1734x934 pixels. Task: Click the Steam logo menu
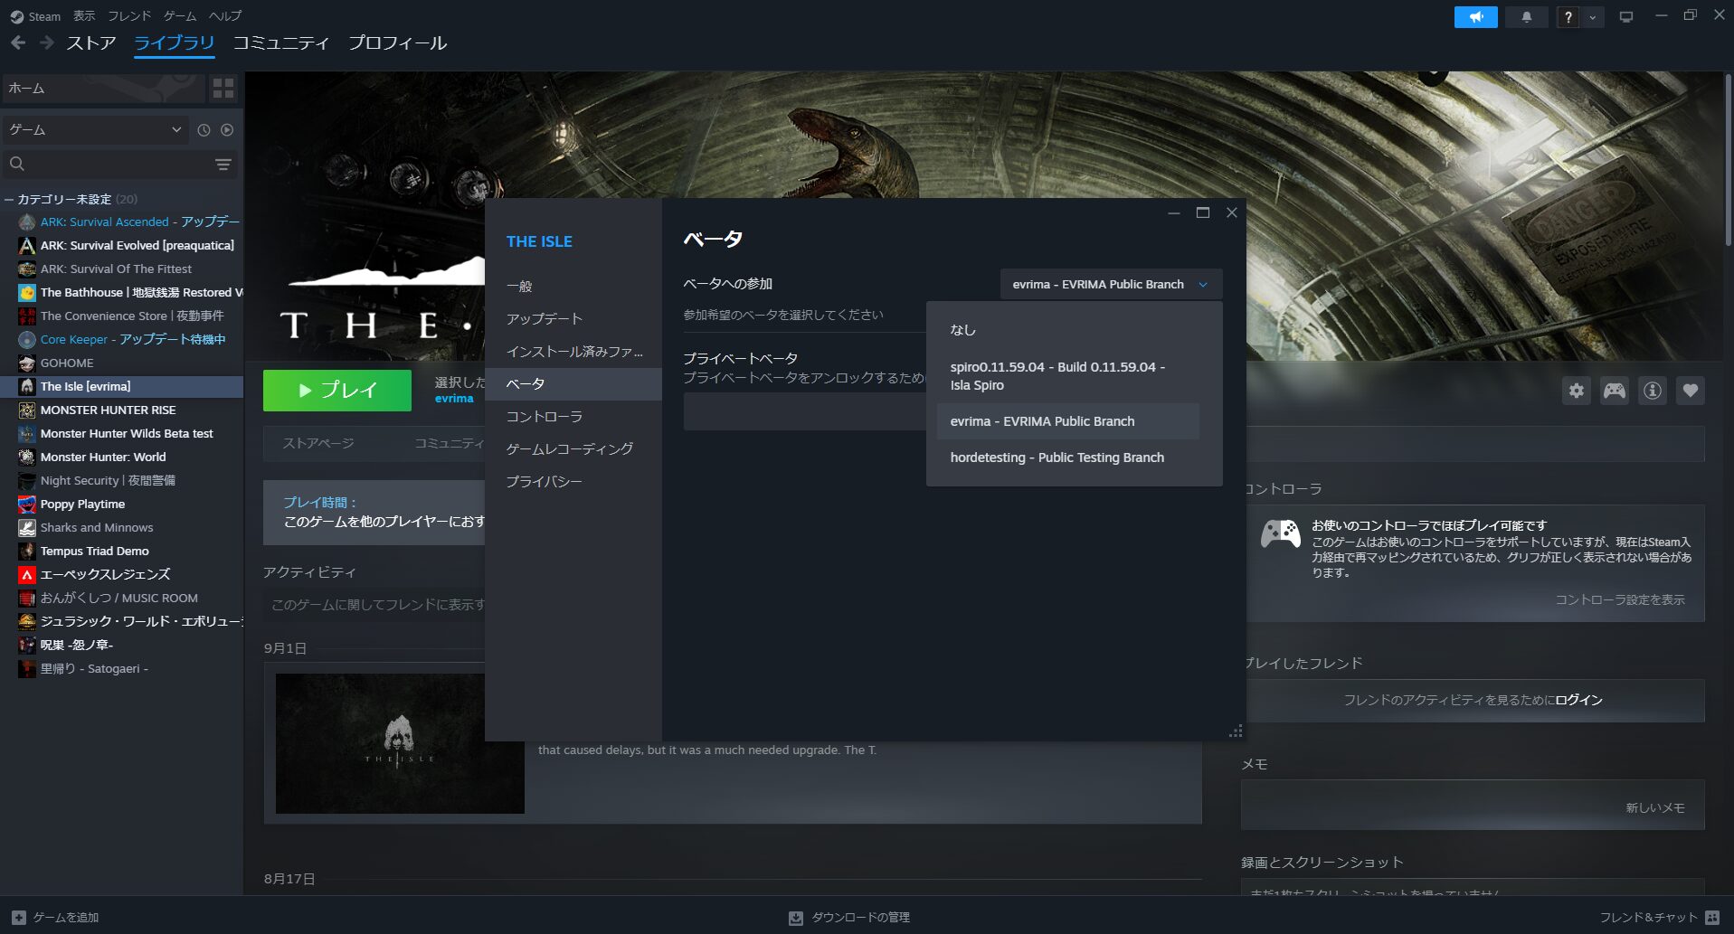35,16
